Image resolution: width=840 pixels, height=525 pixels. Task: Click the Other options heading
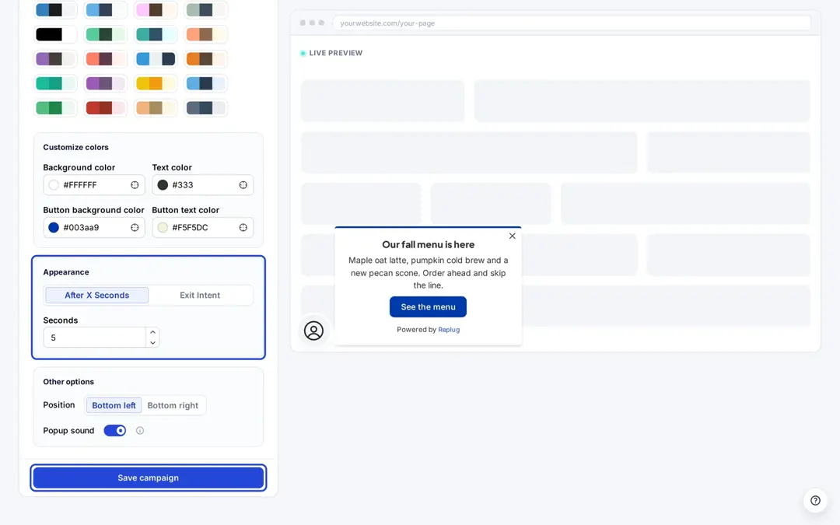pyautogui.click(x=68, y=382)
